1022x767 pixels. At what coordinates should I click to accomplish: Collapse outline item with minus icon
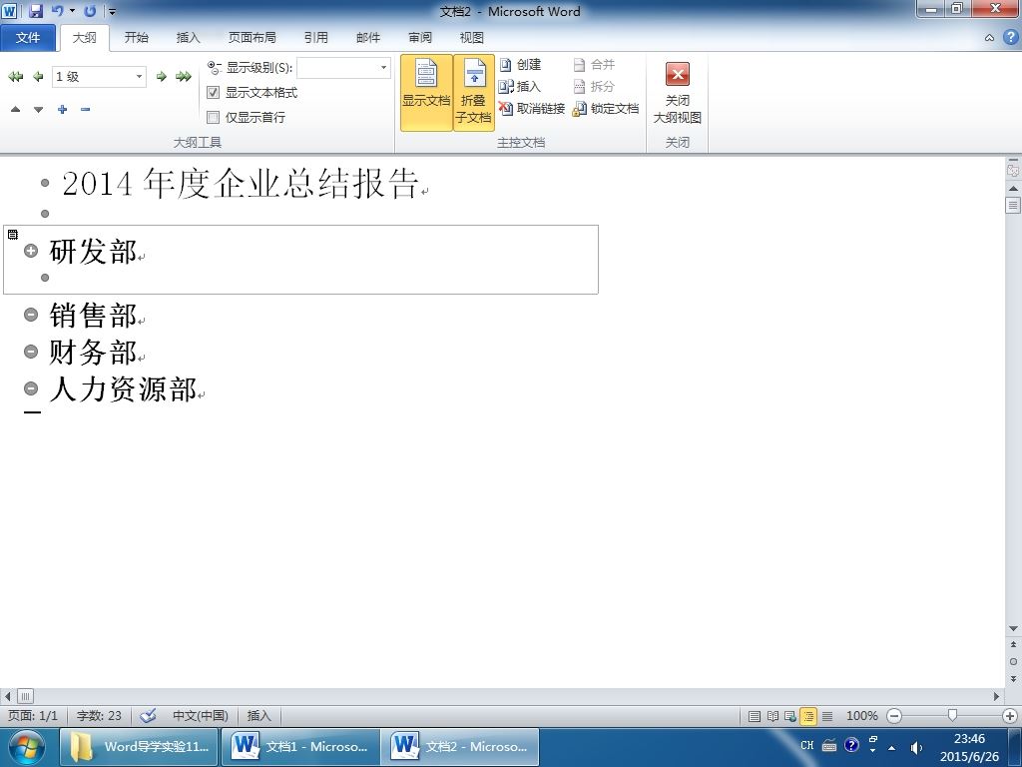86,110
